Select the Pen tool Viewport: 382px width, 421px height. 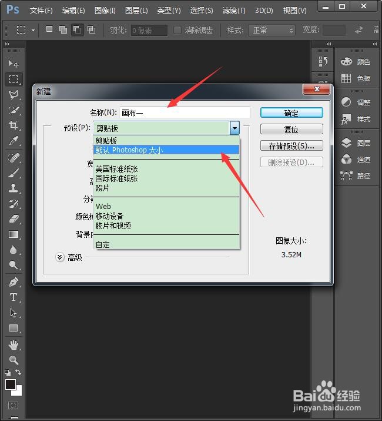(14, 282)
